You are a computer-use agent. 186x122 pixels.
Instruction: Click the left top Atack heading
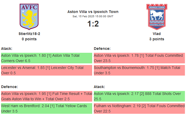(x=7, y=49)
